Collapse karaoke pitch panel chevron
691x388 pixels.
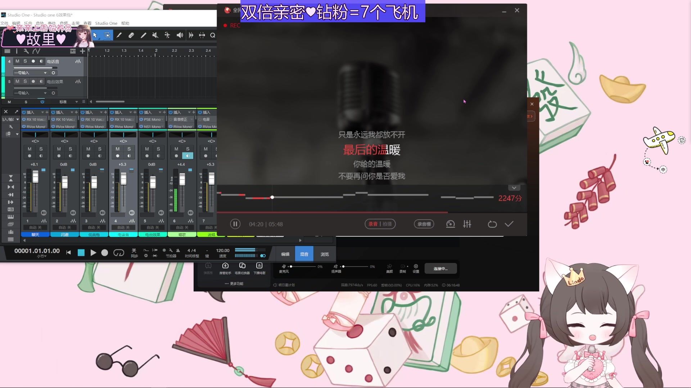coord(514,188)
